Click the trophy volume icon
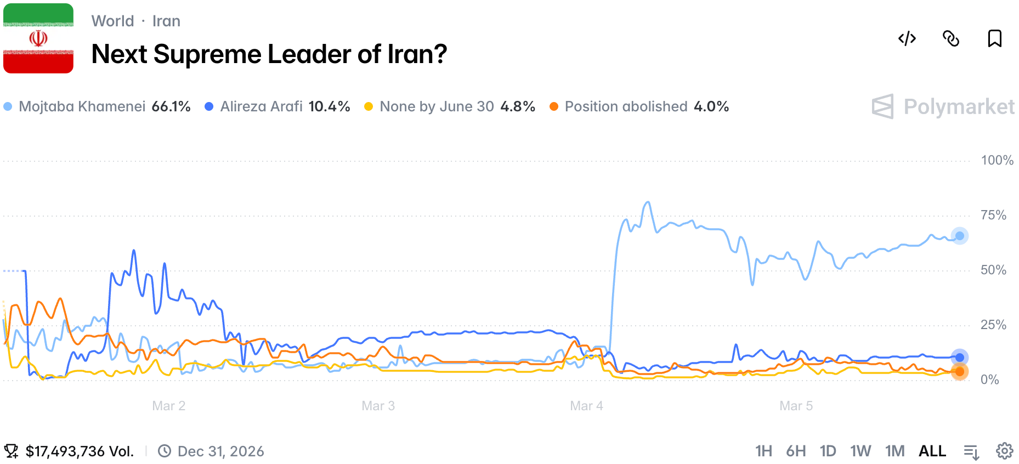This screenshot has height=464, width=1019. click(11, 451)
